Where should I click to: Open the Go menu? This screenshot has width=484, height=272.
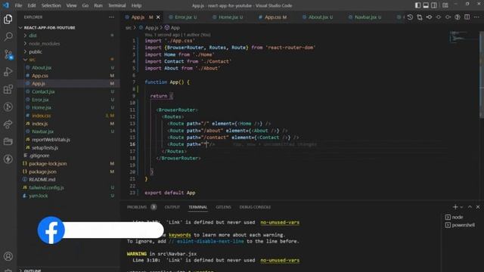point(85,5)
